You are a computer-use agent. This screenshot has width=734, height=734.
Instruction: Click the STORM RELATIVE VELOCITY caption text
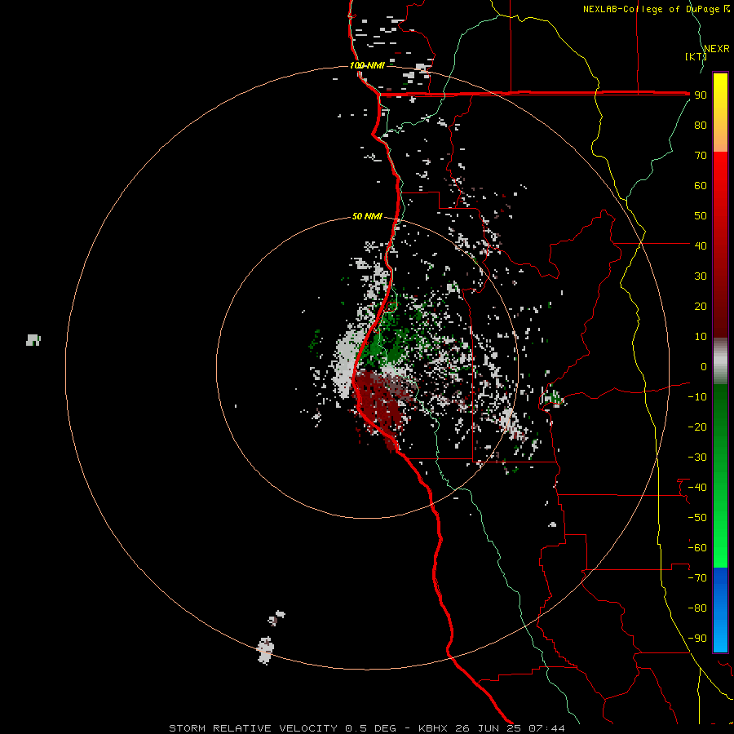[253, 728]
